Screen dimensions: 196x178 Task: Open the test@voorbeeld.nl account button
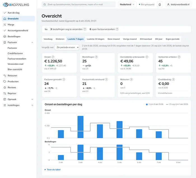point(178,4)
